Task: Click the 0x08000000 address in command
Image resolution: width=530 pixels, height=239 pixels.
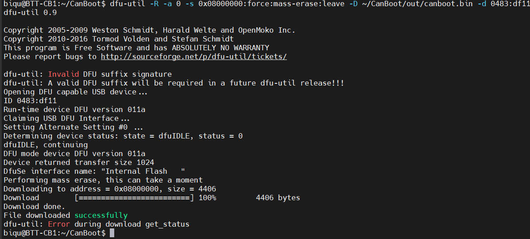Action: coord(221,4)
